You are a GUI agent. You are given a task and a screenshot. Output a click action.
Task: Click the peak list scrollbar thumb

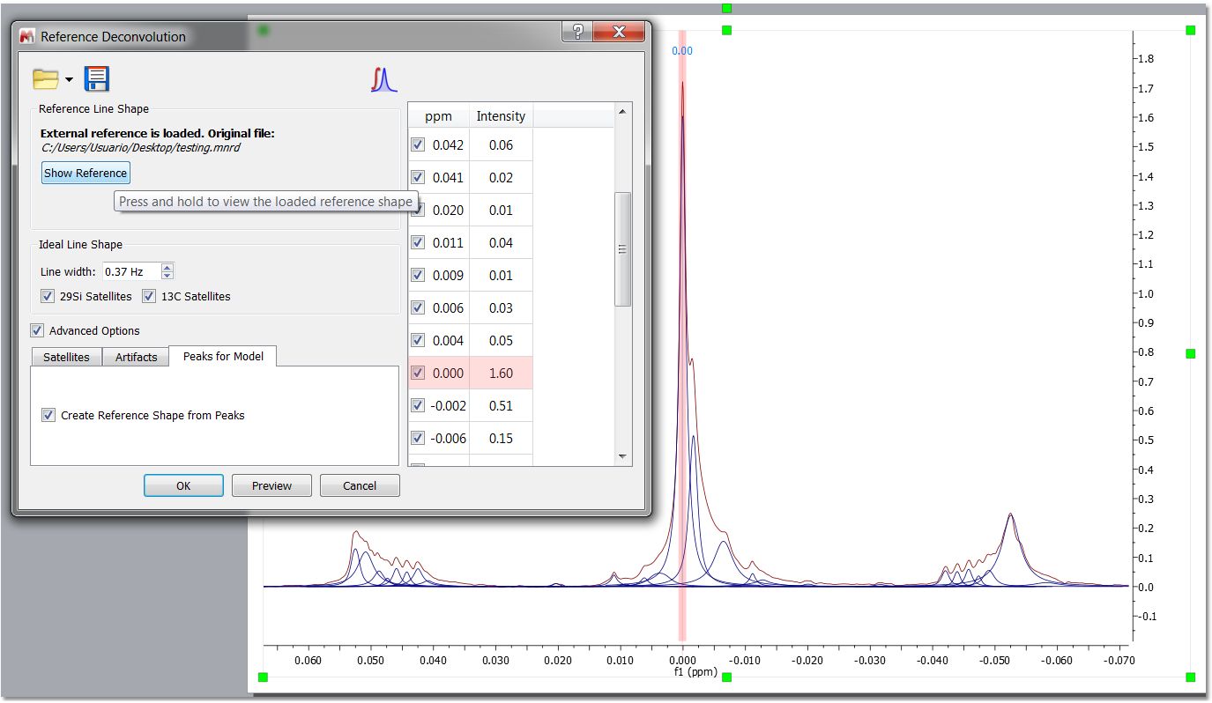pos(622,249)
